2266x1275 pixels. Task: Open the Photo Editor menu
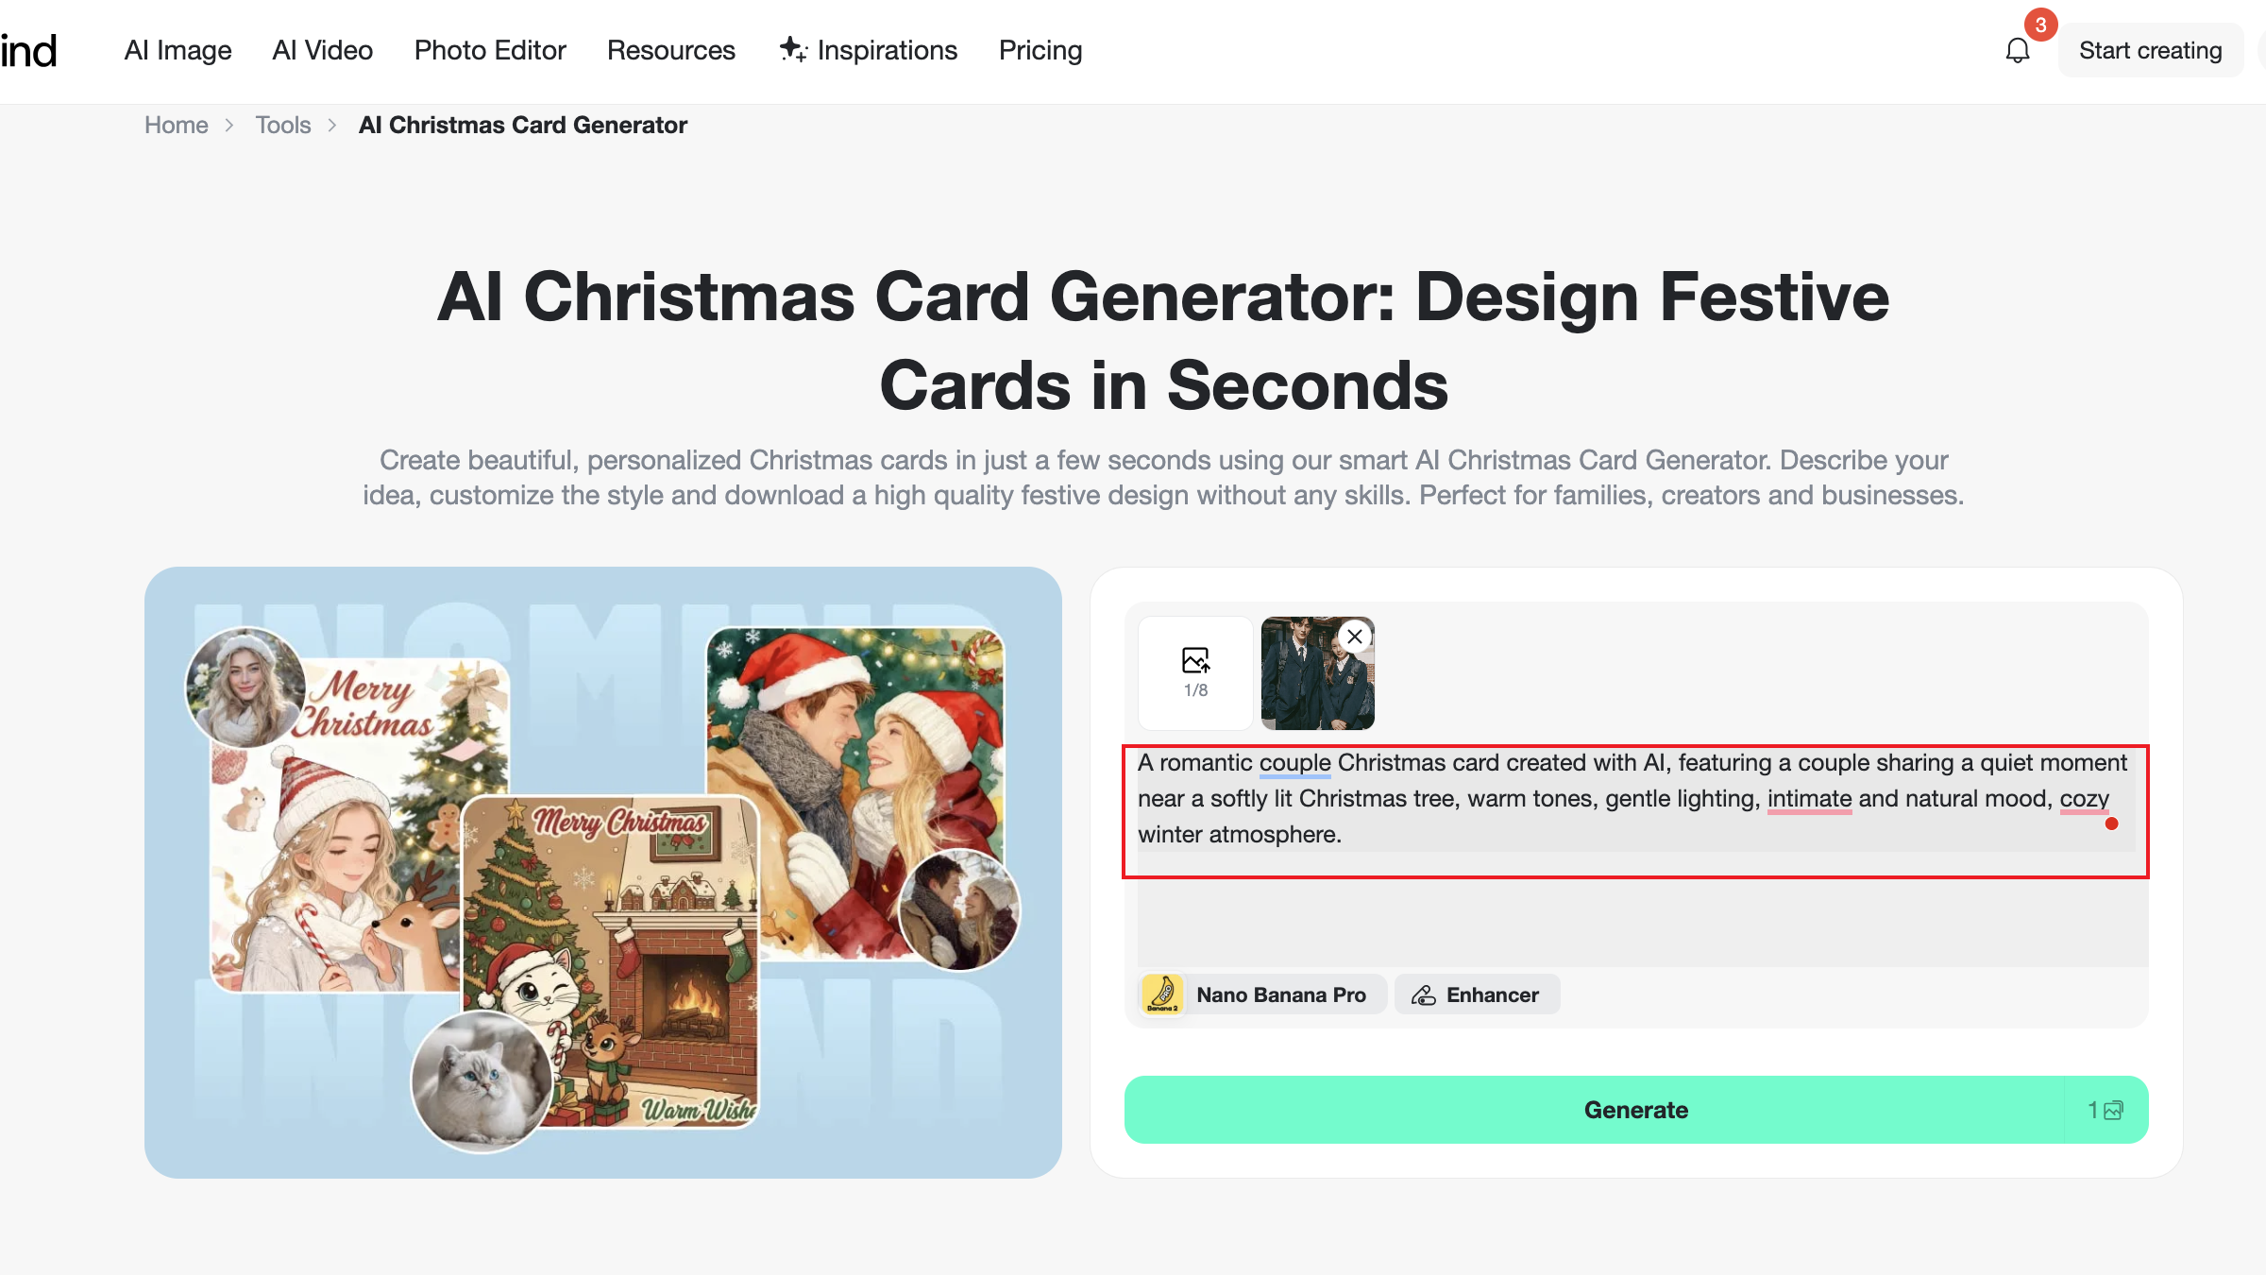pos(490,50)
